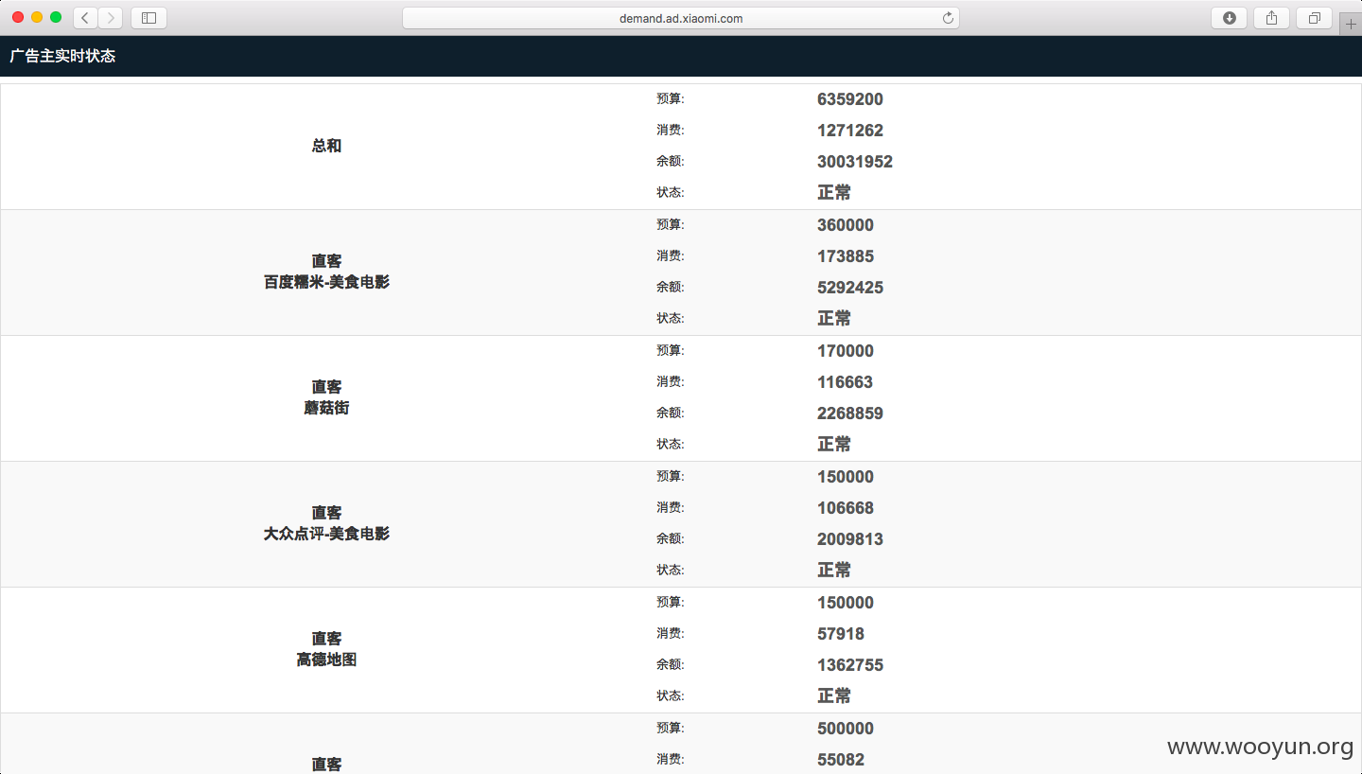This screenshot has height=774, width=1362.
Task: Open the Safari downloads button
Action: 1229,18
